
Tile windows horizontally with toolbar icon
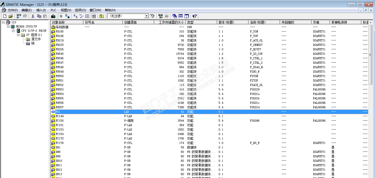pyautogui.click(x=180, y=16)
